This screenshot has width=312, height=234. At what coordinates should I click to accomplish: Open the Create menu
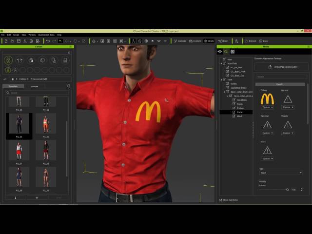(x=16, y=35)
